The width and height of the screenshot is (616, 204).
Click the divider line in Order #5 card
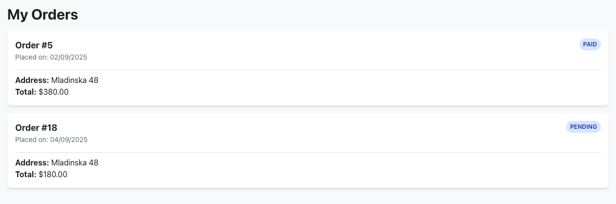click(308, 70)
